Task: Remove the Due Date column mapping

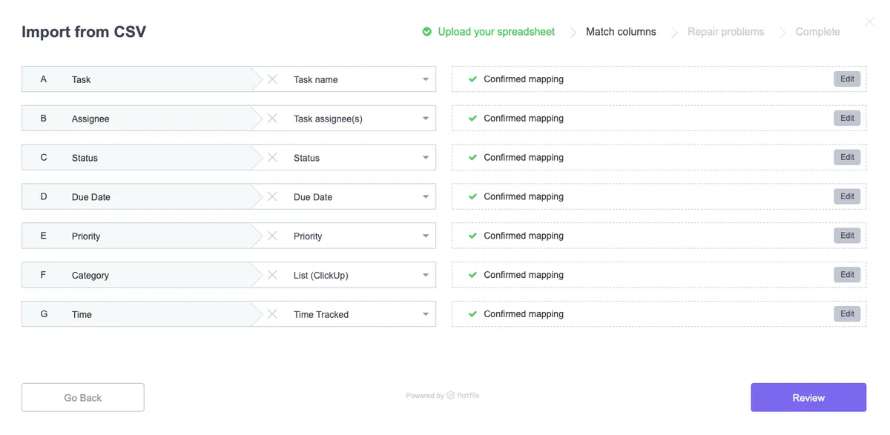Action: click(271, 196)
